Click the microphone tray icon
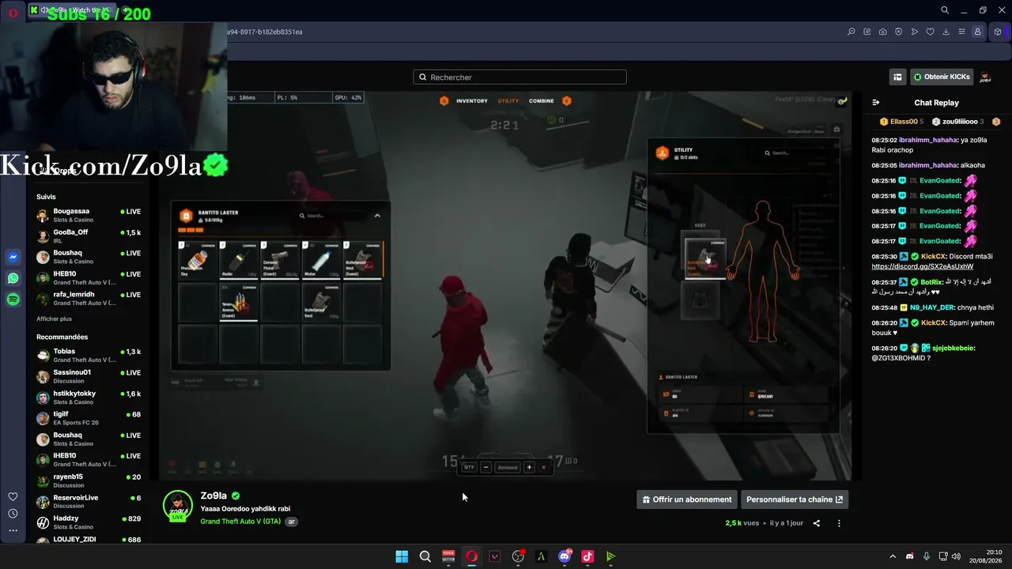The height and width of the screenshot is (569, 1012). 927,556
